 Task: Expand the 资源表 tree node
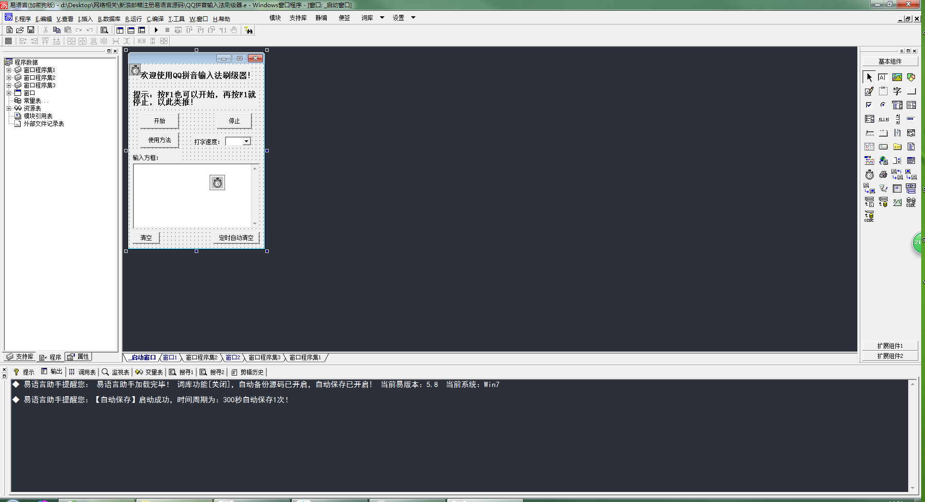click(x=9, y=108)
